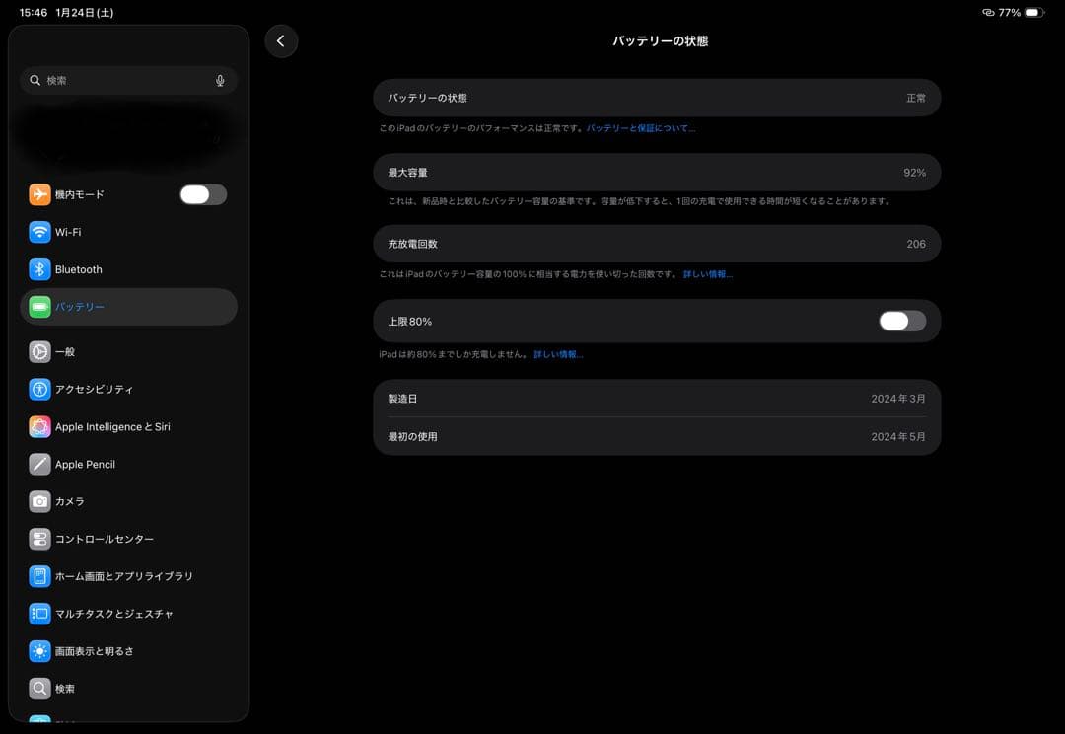Open the バッテリーと保証について link
The height and width of the screenshot is (734, 1065).
point(640,127)
